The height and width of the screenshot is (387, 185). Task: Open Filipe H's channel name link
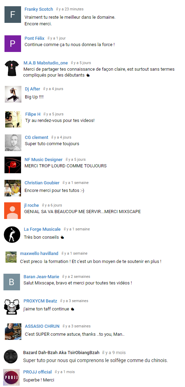click(x=33, y=114)
